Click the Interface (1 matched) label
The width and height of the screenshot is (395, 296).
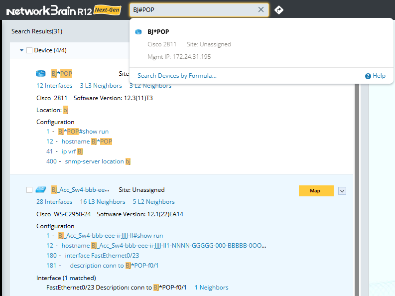coord(66,278)
